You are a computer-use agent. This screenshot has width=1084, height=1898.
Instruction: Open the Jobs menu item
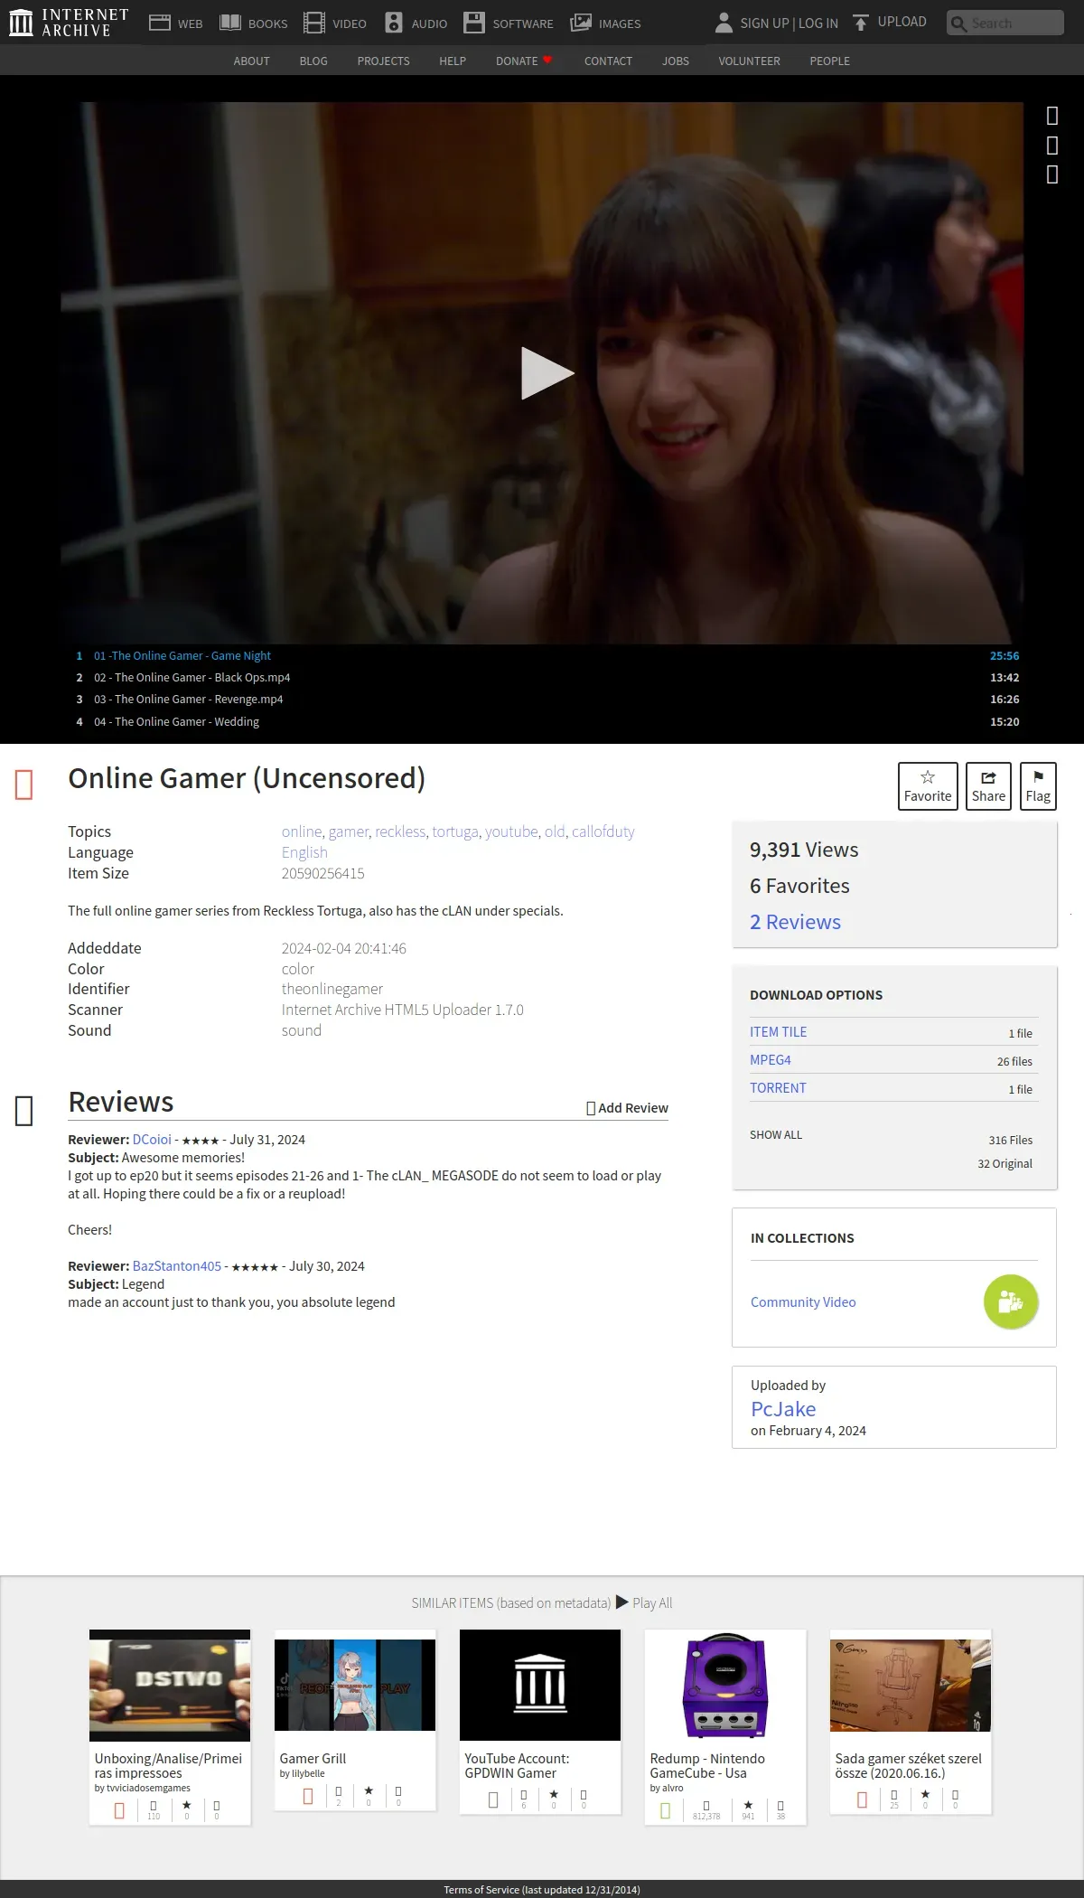click(676, 61)
